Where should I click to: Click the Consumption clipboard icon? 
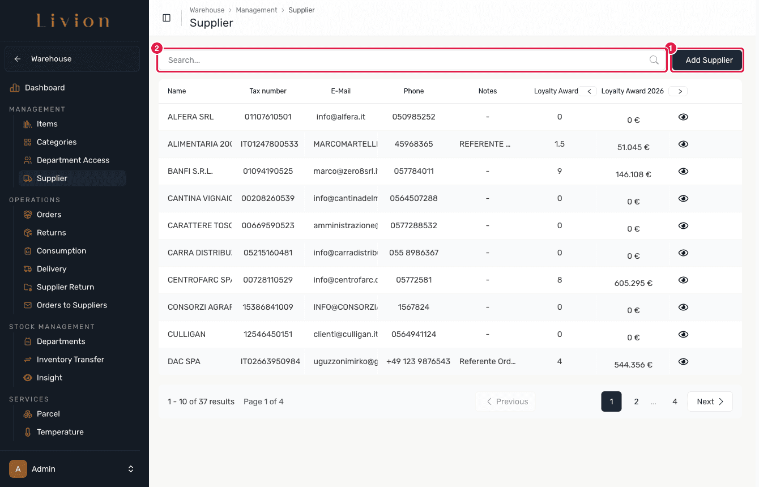tap(27, 251)
